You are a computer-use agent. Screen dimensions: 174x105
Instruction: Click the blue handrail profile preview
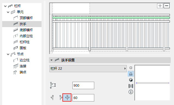pyautogui.click(x=152, y=83)
